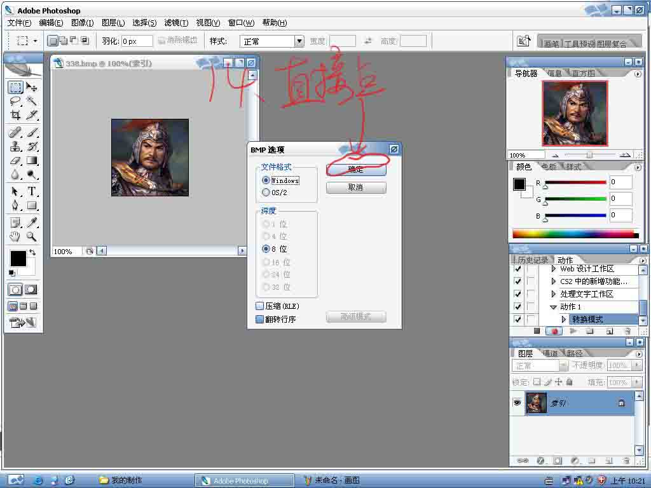Select the Magic Wand tool
The width and height of the screenshot is (651, 488).
tap(32, 101)
